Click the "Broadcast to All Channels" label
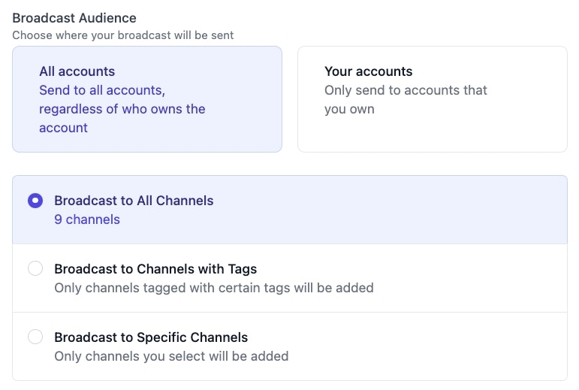 tap(134, 201)
